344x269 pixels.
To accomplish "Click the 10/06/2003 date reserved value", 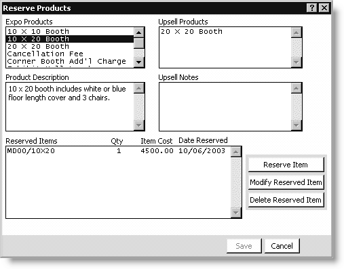I will tap(202, 151).
